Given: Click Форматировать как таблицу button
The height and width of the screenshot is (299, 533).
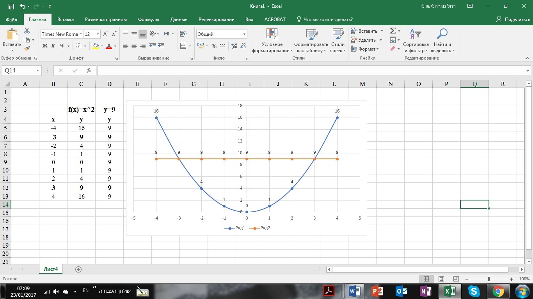Looking at the screenshot, I should click(x=311, y=40).
